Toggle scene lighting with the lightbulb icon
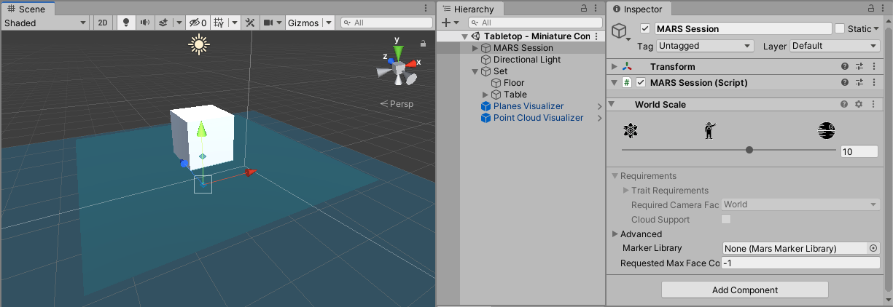 125,23
